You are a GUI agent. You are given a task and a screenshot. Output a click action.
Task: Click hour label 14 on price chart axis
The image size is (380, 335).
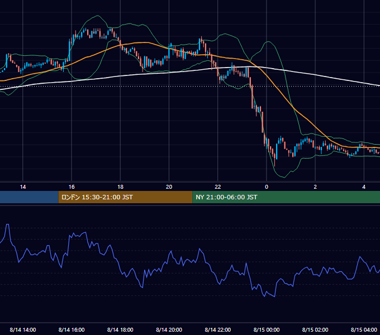pos(23,187)
